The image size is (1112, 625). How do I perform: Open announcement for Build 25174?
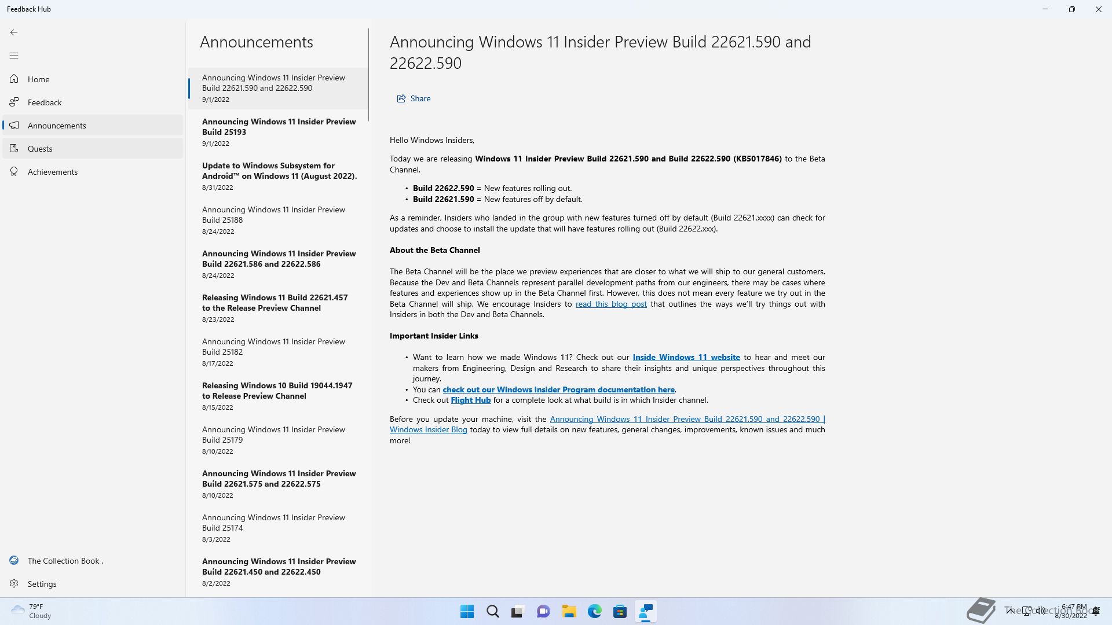point(278,528)
